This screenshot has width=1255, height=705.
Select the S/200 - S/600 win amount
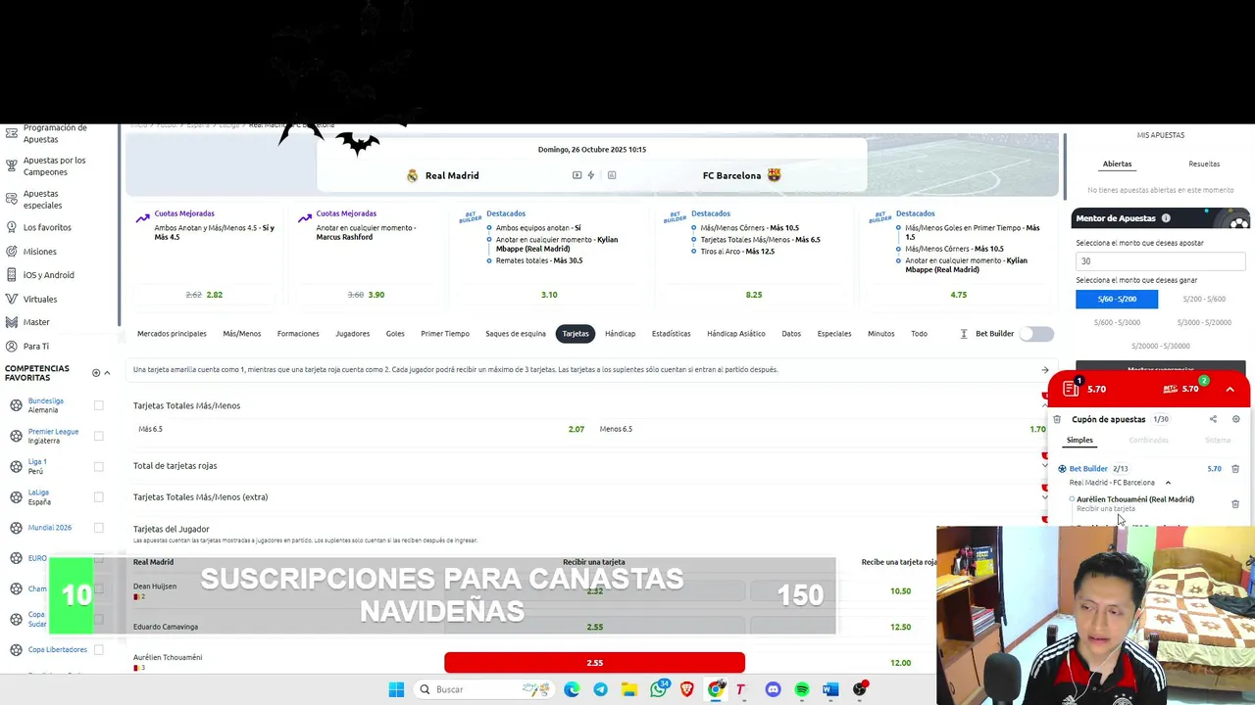1204,299
